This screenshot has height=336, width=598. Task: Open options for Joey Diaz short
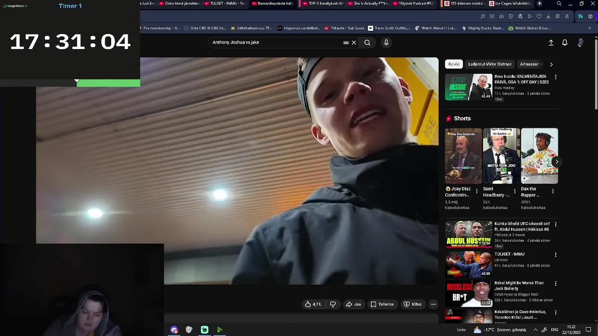tap(477, 191)
